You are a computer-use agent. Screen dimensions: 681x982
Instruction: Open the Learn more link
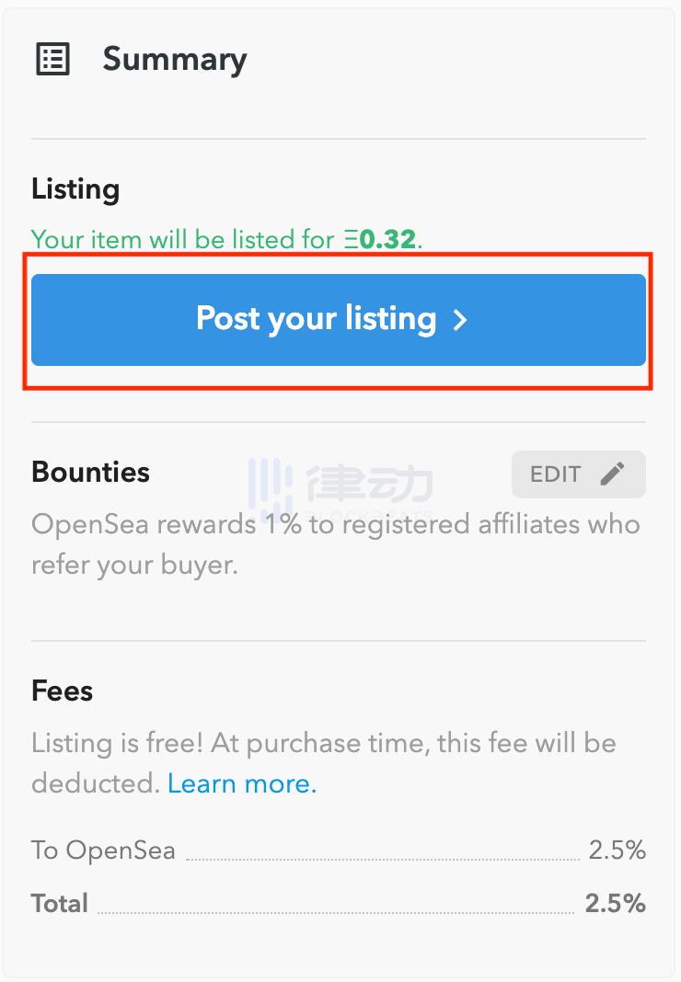pyautogui.click(x=242, y=783)
